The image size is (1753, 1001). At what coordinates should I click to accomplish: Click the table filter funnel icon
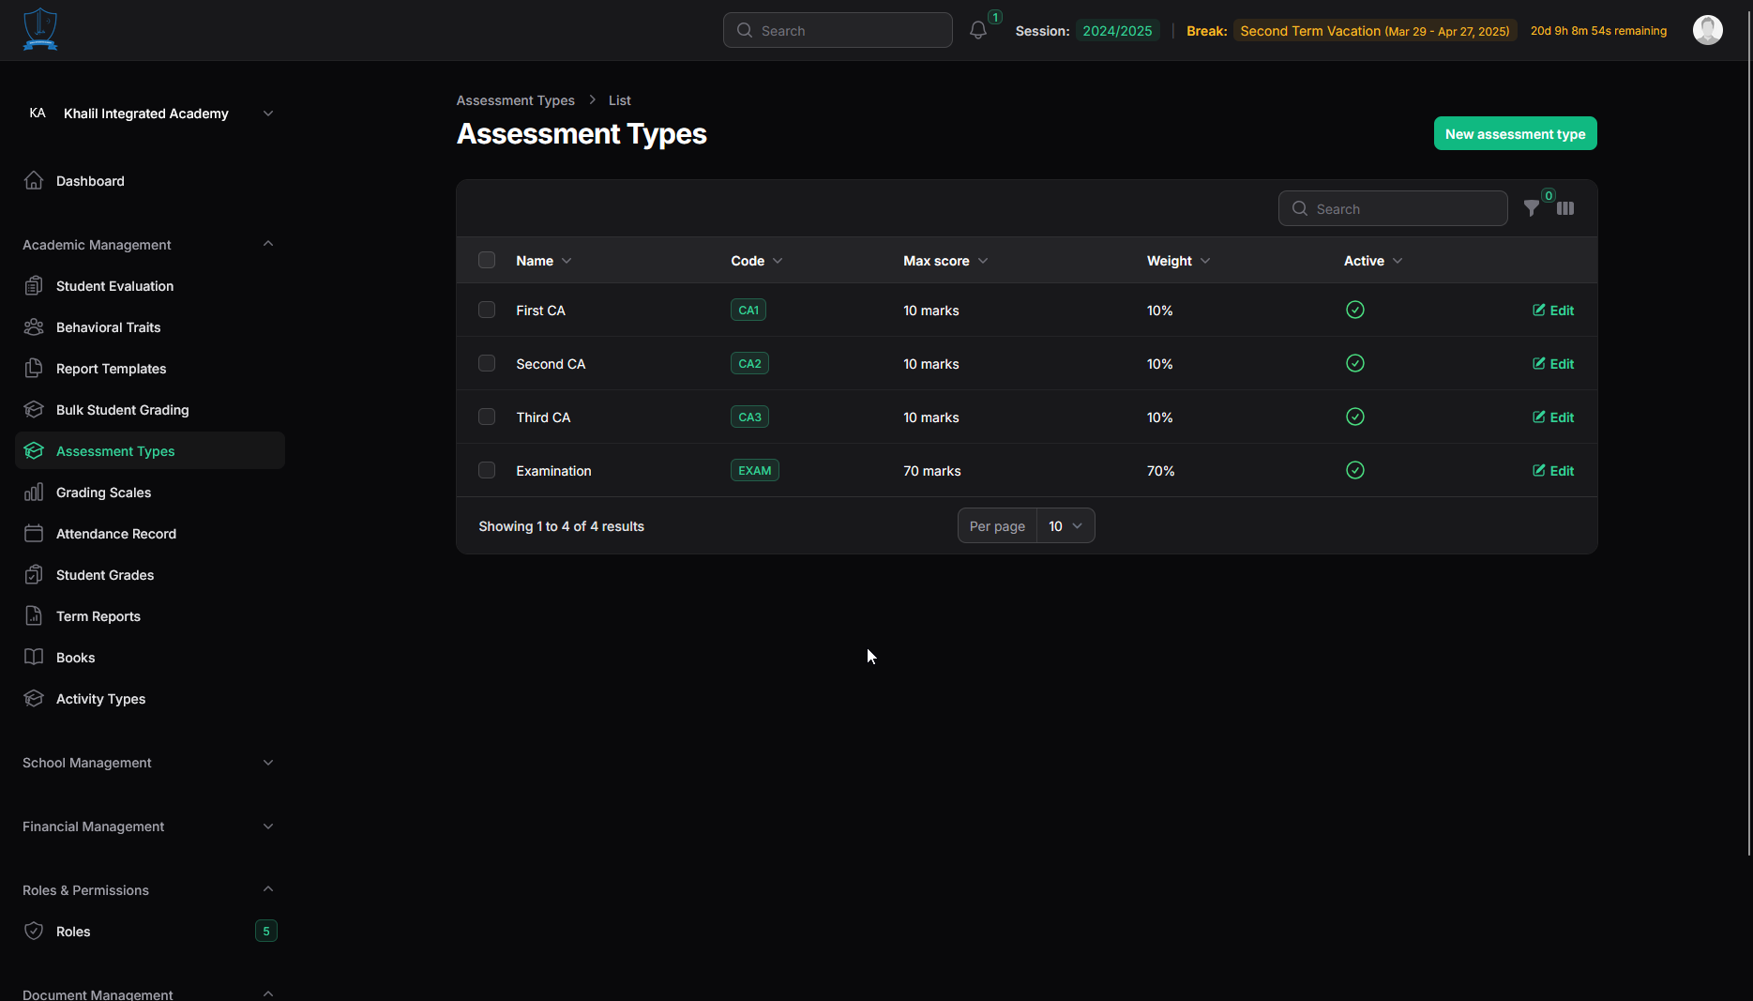[1531, 208]
